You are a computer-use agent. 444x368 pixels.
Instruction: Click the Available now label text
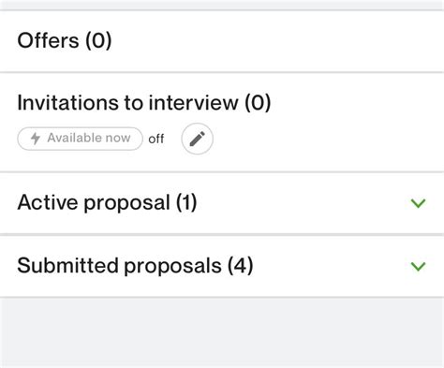89,138
